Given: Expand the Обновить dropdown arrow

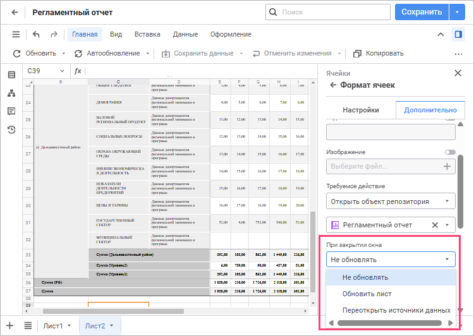Looking at the screenshot, I should 63,54.
